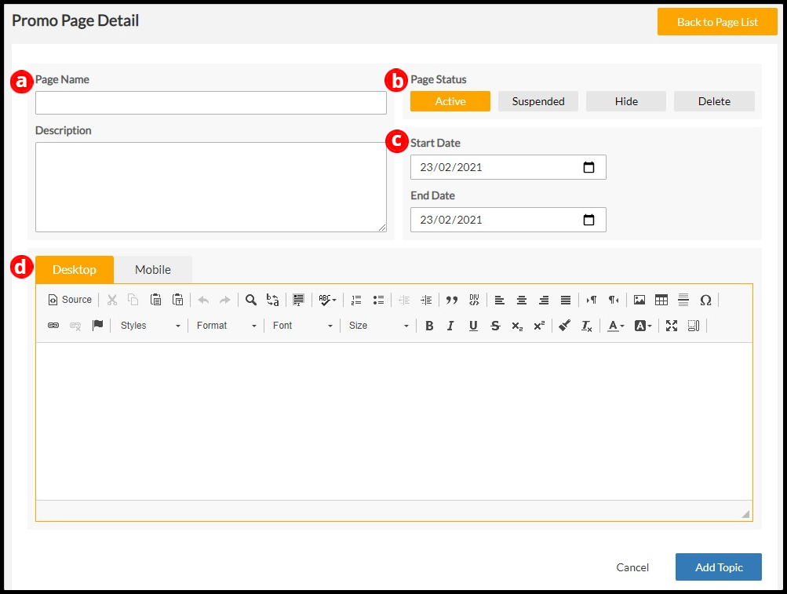Image resolution: width=787 pixels, height=594 pixels.
Task: Toggle Strikethrough formatting
Action: pyautogui.click(x=495, y=326)
